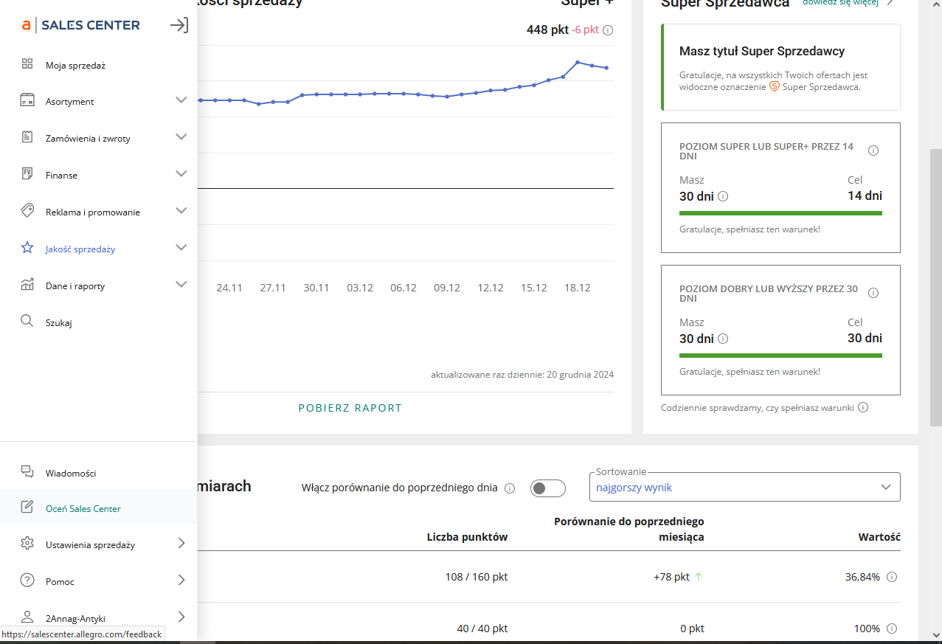Click the info icon next to 448 pkt
942x644 pixels.
608,31
